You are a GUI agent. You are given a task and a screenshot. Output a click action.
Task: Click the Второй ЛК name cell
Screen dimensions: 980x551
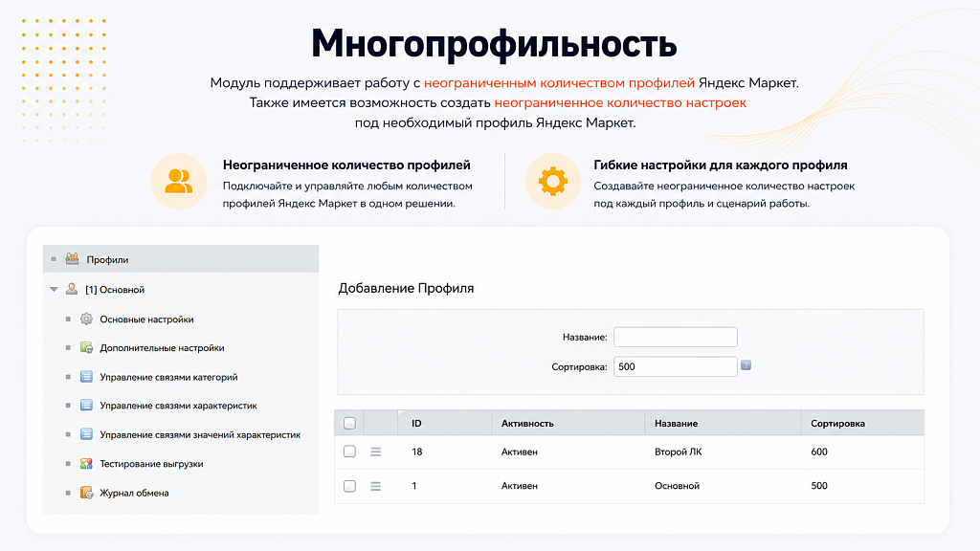click(679, 452)
